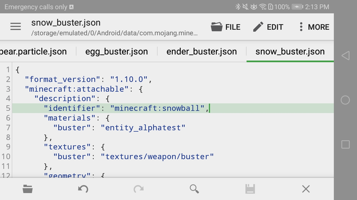This screenshot has height=200, width=357.
Task: Close the current file with the X icon
Action: [306, 189]
